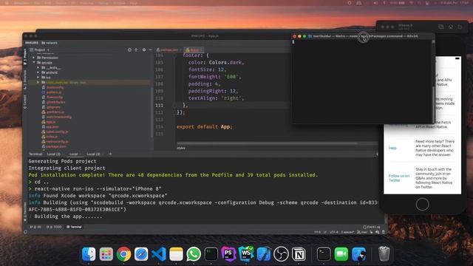Open Project panel settings gear

coord(144,50)
